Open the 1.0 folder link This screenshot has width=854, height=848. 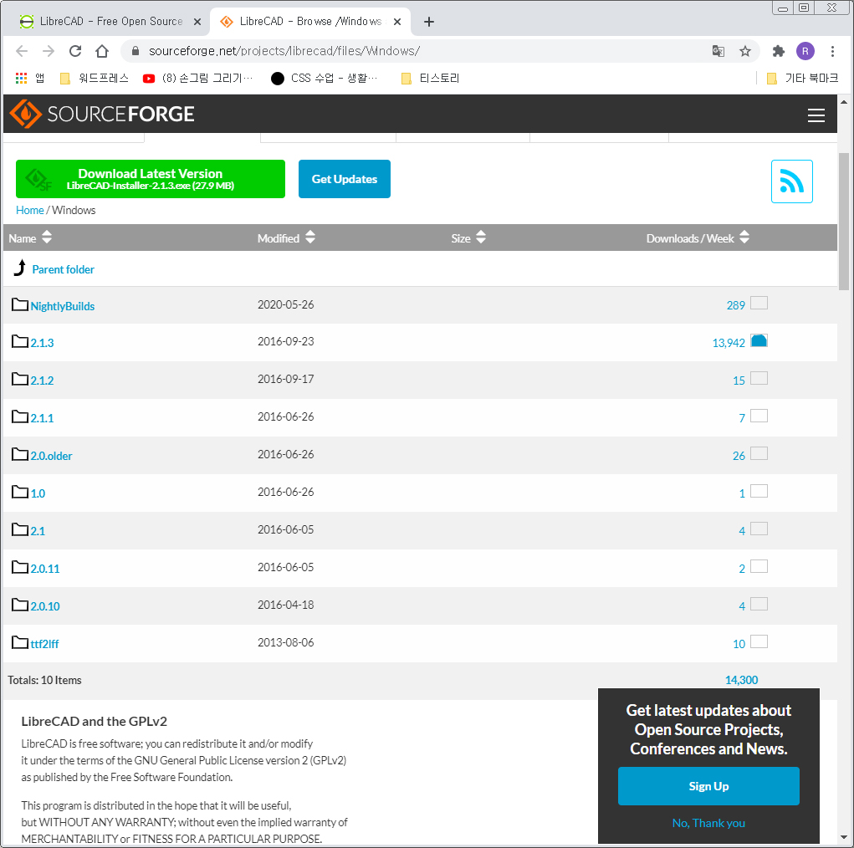click(x=38, y=493)
